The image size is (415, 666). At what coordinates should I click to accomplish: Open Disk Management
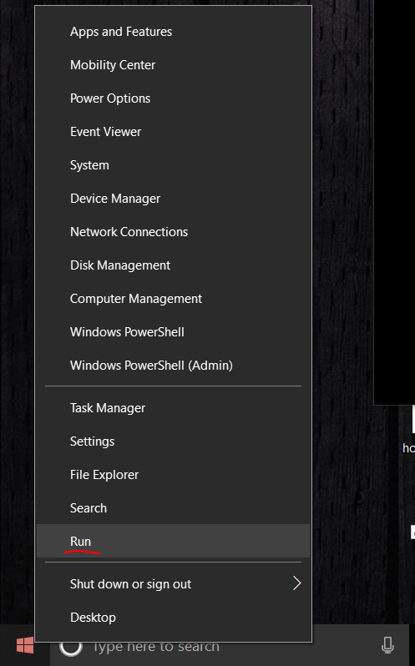pos(174,265)
